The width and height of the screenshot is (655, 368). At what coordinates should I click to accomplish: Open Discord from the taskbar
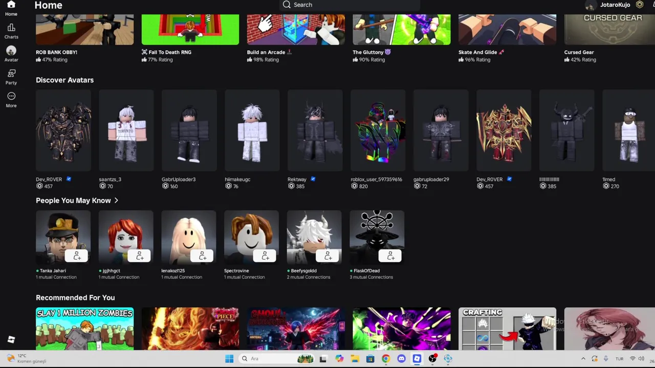point(401,359)
